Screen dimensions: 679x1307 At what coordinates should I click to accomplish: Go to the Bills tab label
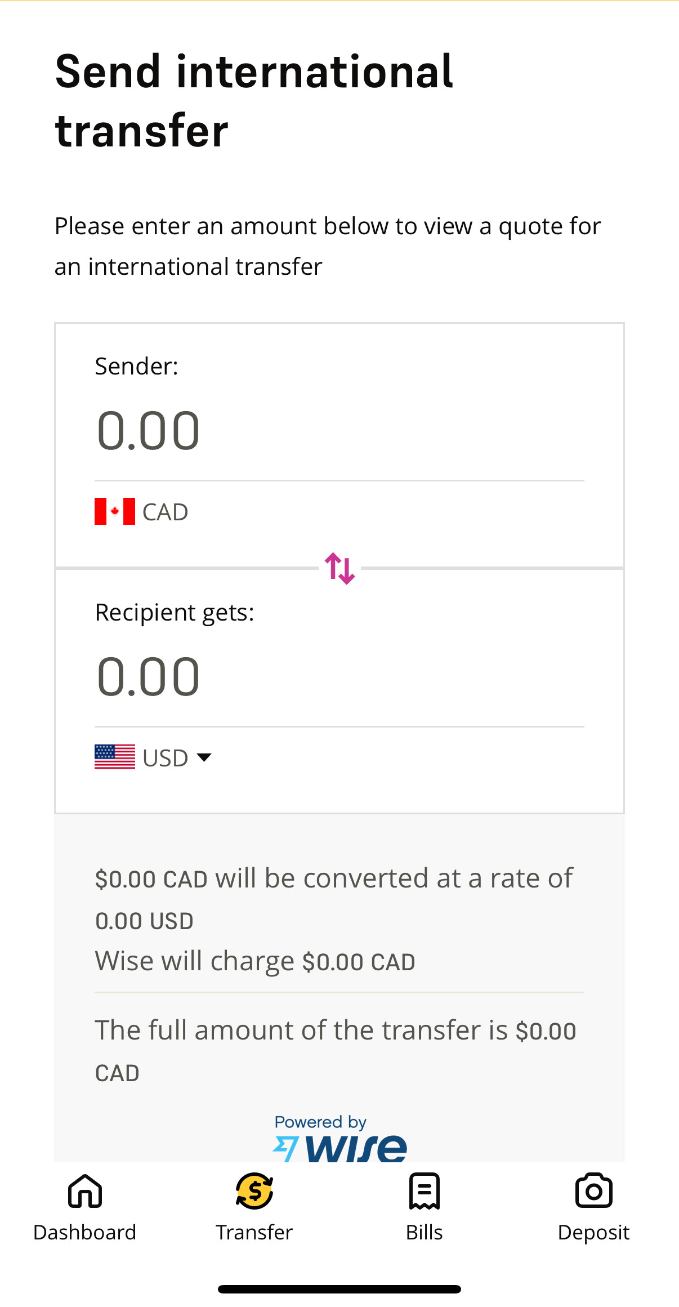click(425, 1232)
